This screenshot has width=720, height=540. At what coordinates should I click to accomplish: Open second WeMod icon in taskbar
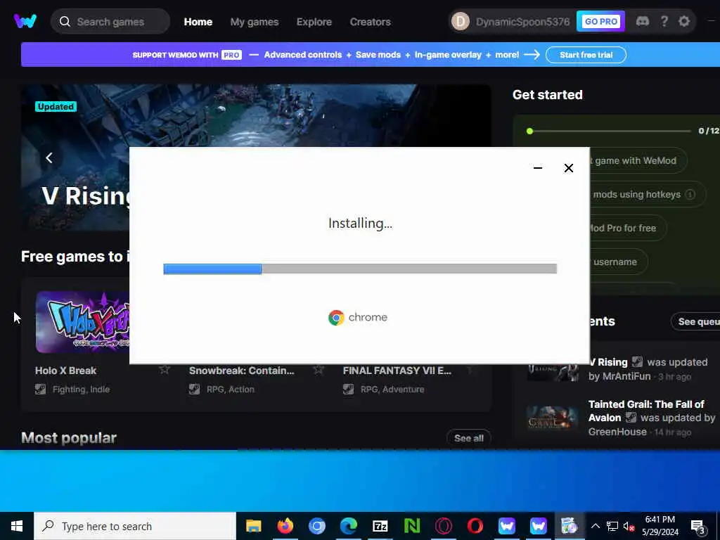tap(538, 526)
